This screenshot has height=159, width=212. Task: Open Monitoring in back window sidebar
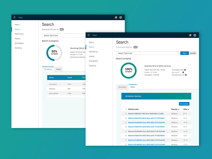coord(19,34)
